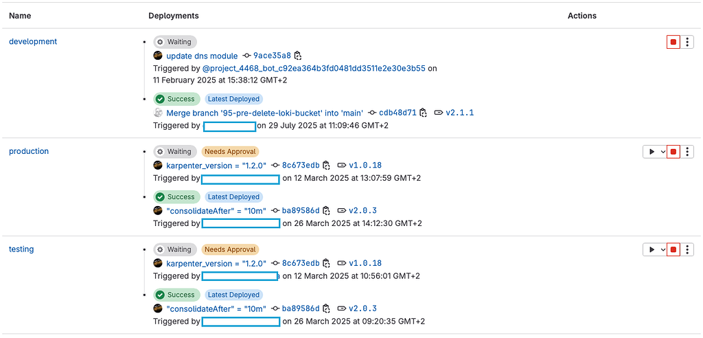Open tag v1.0.18 in production row
The image size is (703, 338).
pos(365,165)
